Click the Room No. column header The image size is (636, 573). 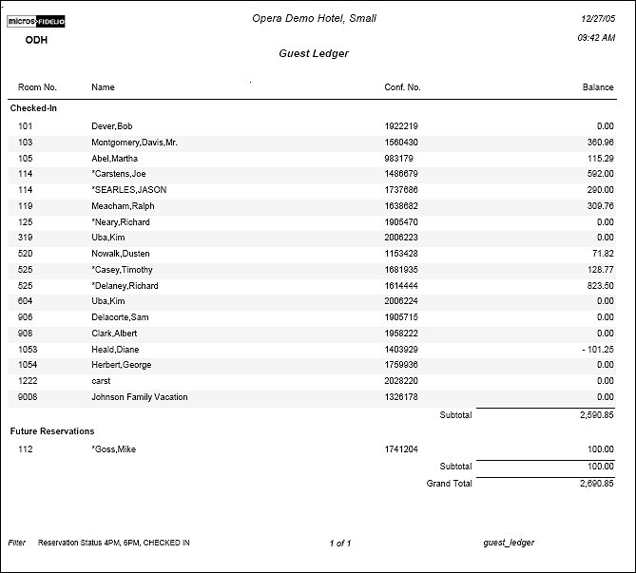pos(37,87)
